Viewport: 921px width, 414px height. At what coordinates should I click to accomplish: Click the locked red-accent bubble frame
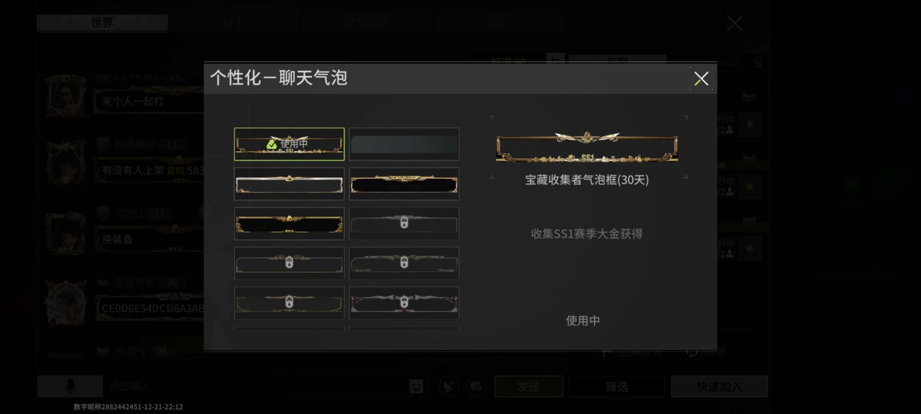(404, 303)
